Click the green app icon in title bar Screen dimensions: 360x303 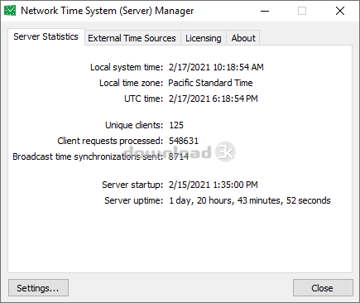tap(10, 11)
